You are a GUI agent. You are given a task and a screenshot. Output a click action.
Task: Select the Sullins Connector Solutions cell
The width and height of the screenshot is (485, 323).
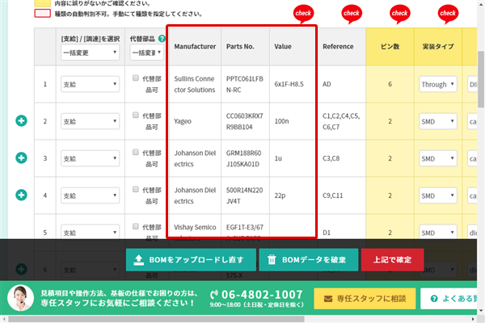coord(195,84)
